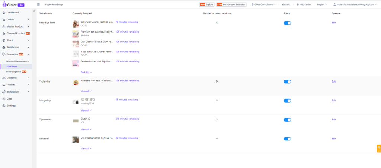Click '76 minutes remaining' text
Screen dimensions: 381x168
pos(127,22)
